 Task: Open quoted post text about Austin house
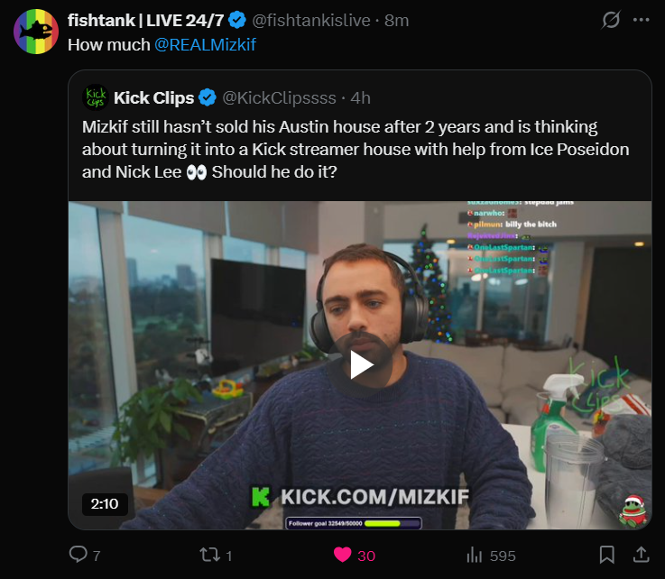click(356, 150)
